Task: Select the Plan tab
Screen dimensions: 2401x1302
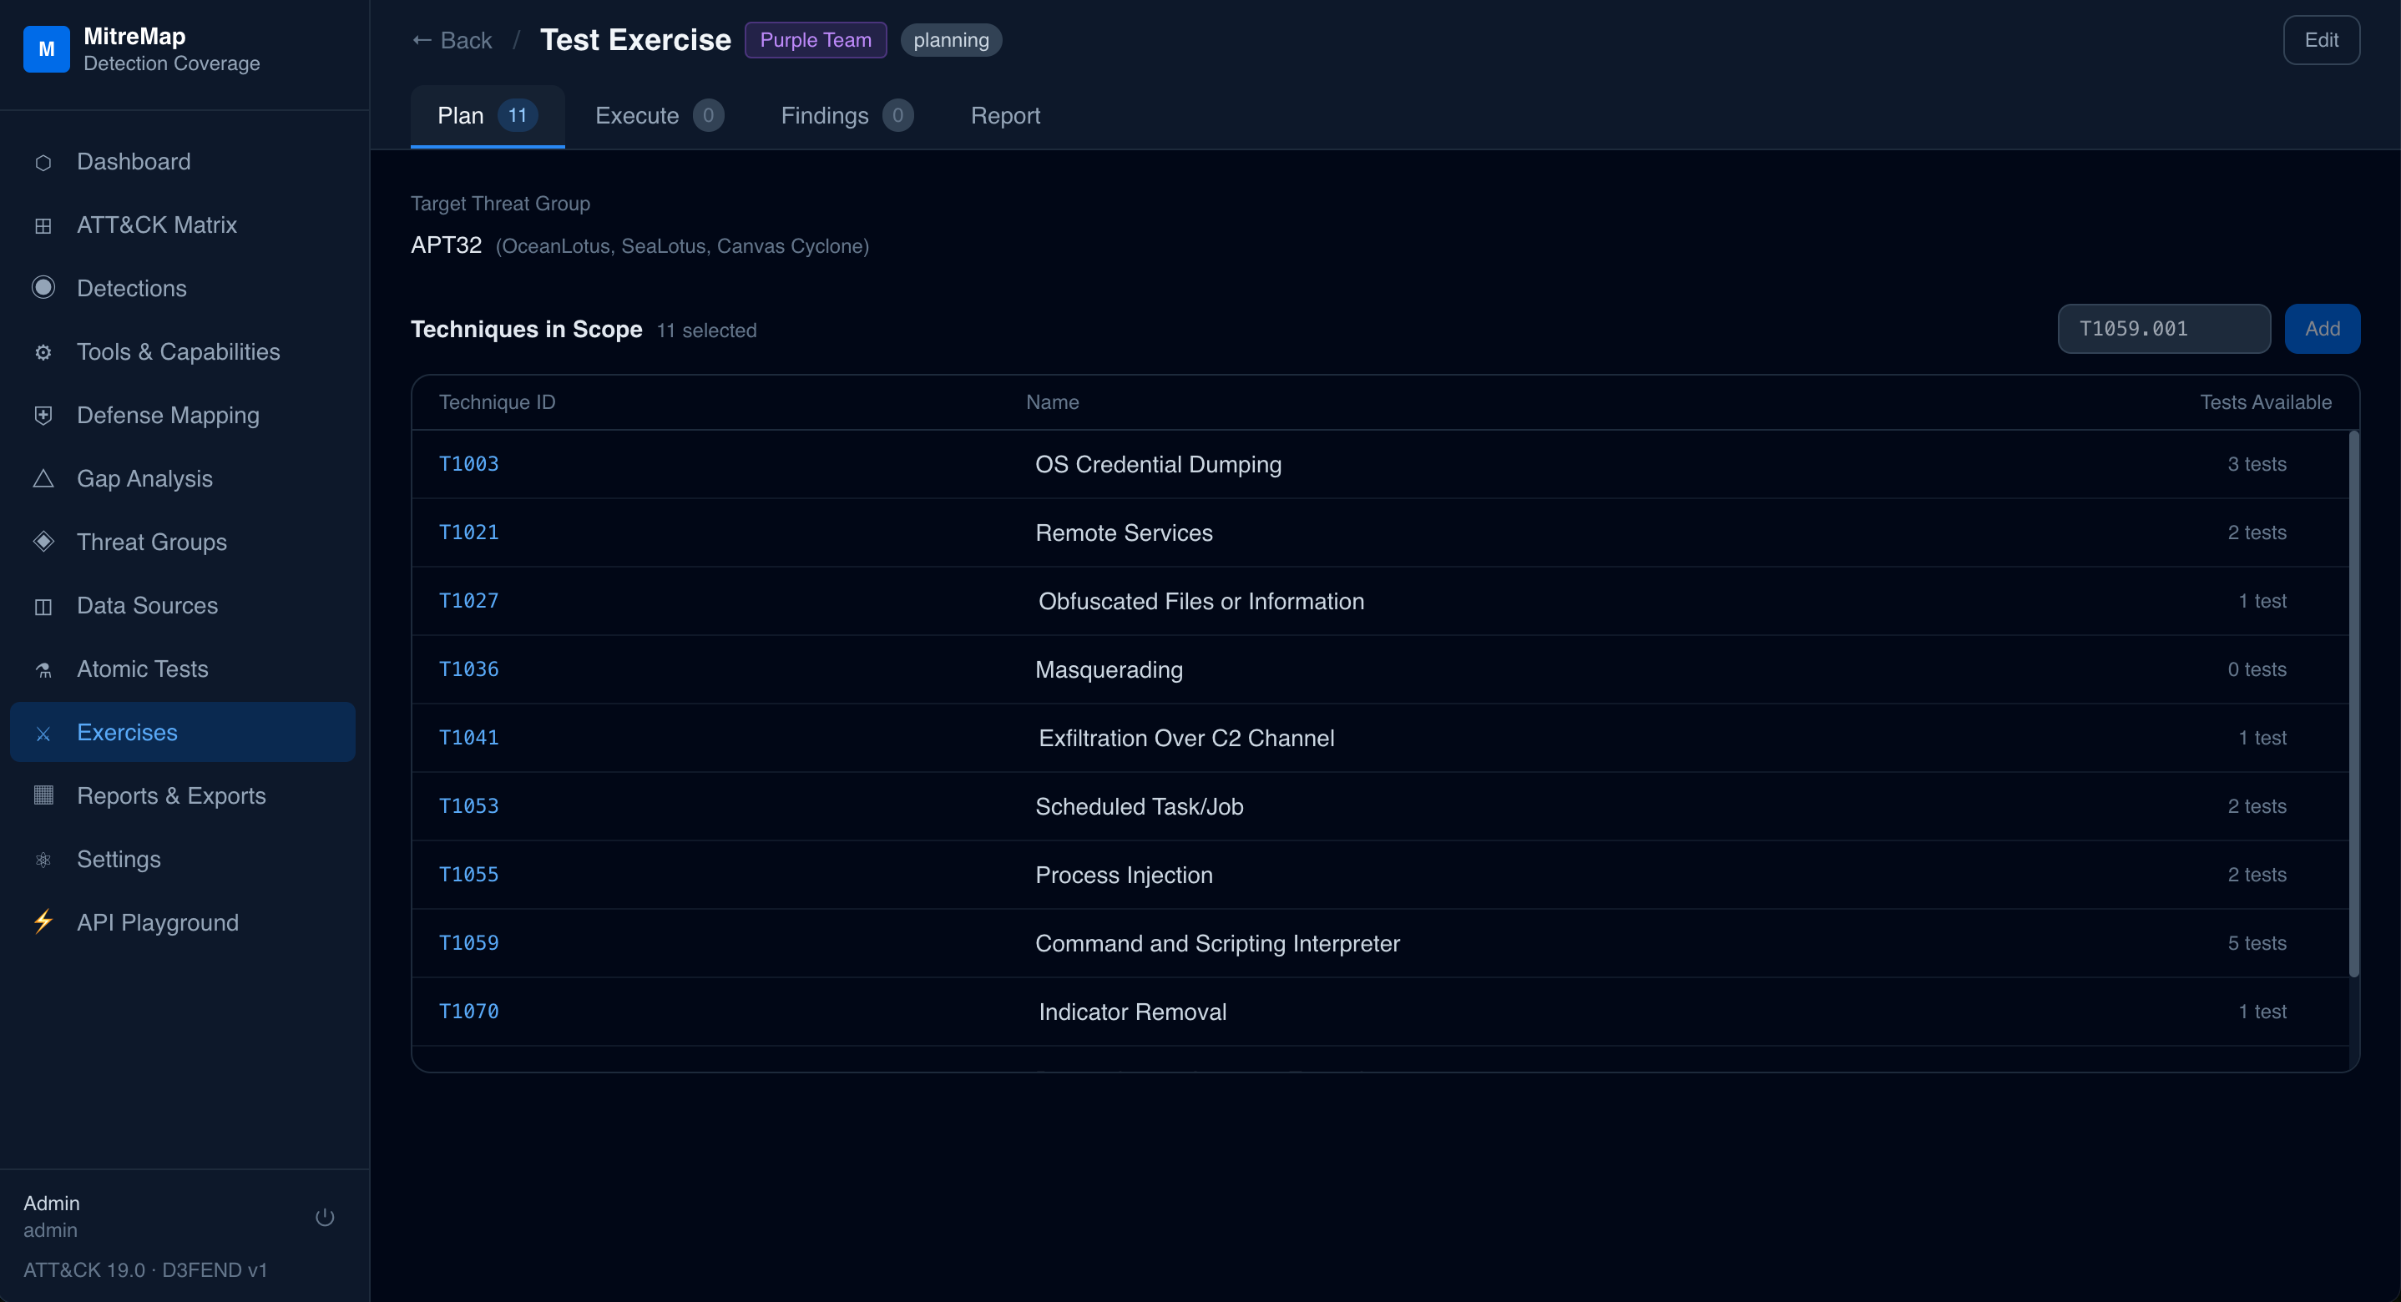Action: click(x=488, y=115)
